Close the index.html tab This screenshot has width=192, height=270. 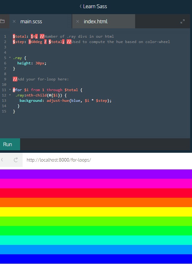pyautogui.click(x=78, y=21)
